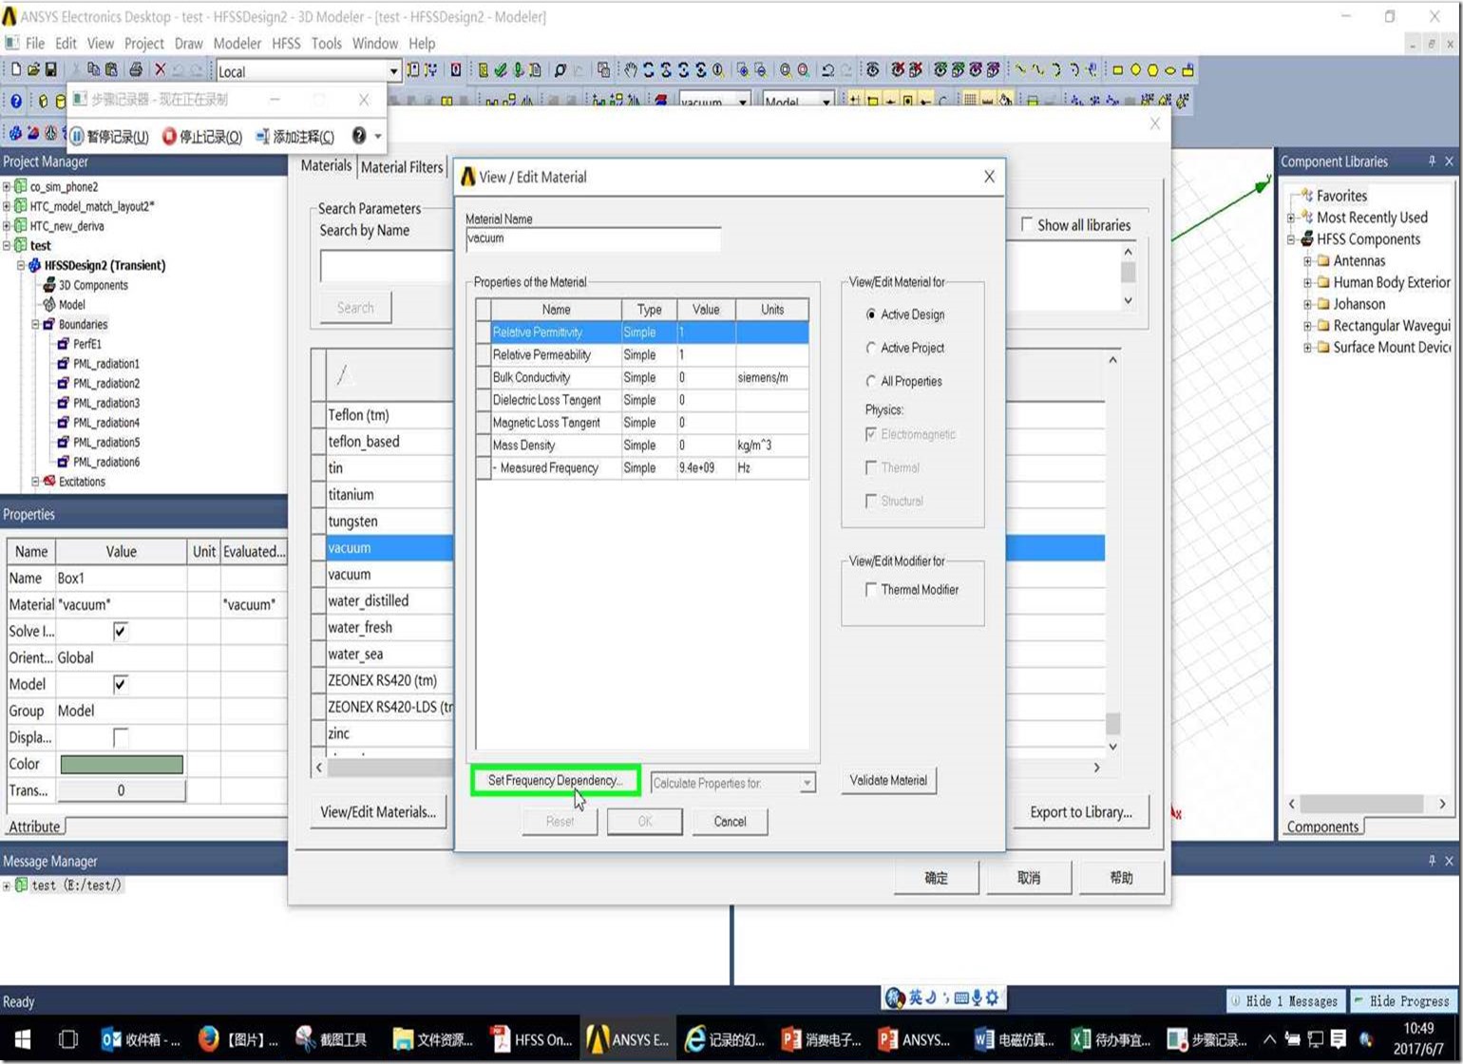Image resolution: width=1463 pixels, height=1064 pixels.
Task: Open the step recorder options dropdown arrow
Action: click(378, 136)
